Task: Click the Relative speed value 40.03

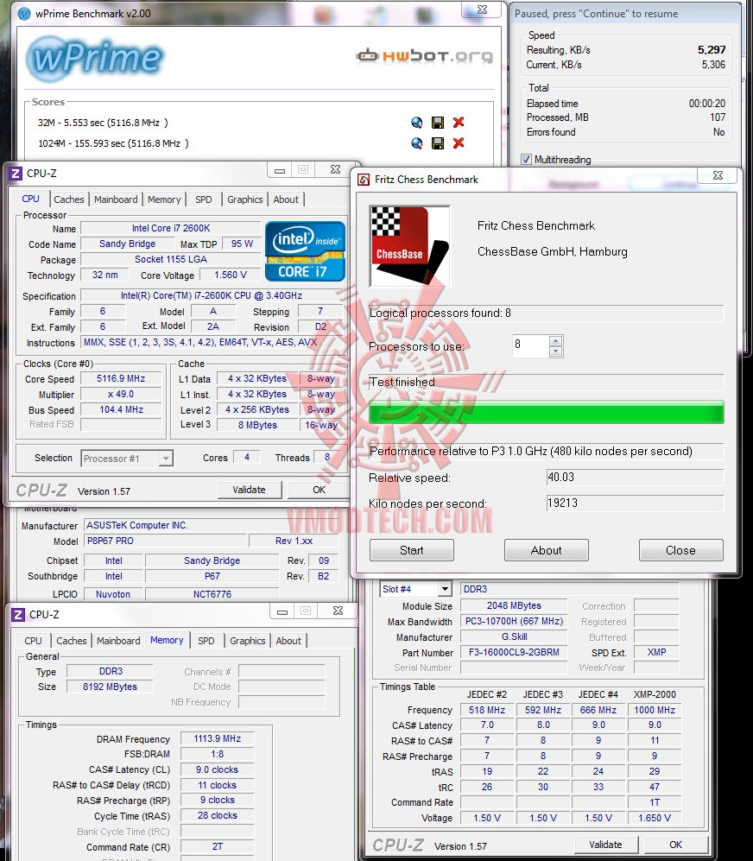Action: click(635, 478)
